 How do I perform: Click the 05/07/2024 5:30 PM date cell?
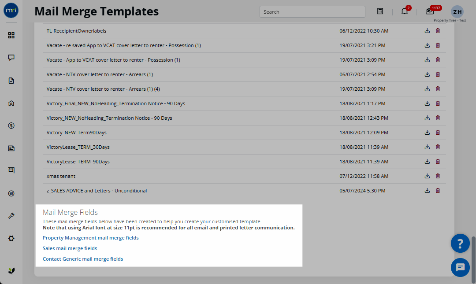click(x=362, y=191)
